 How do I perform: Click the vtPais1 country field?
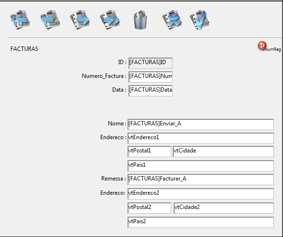(201, 166)
